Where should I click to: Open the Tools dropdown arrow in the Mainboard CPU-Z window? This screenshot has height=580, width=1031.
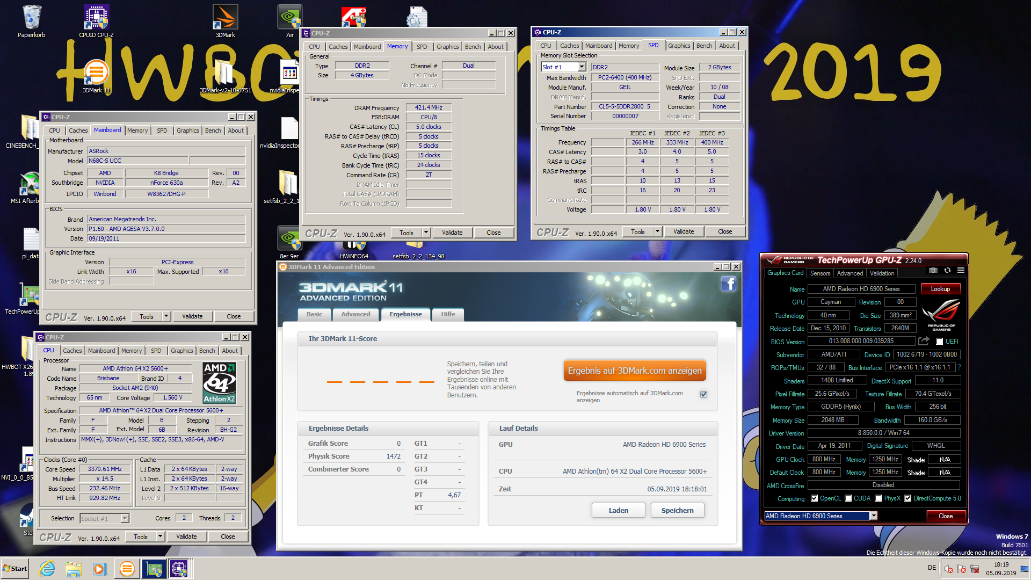[166, 316]
